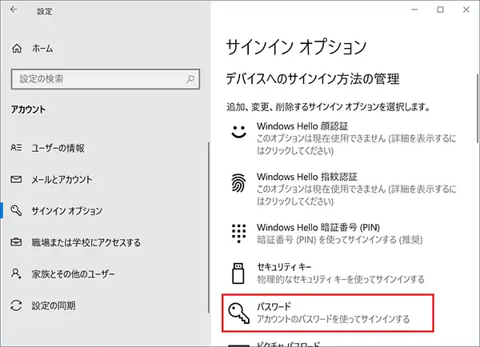Click the briefcase icon for 職場または学校
The width and height of the screenshot is (480, 347).
coord(16,242)
